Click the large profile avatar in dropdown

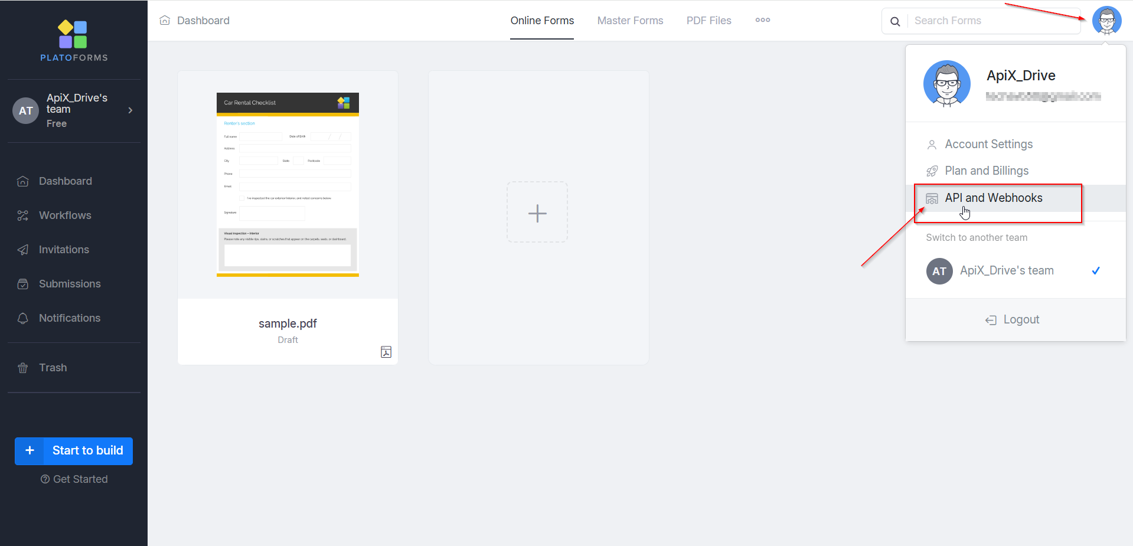[947, 84]
